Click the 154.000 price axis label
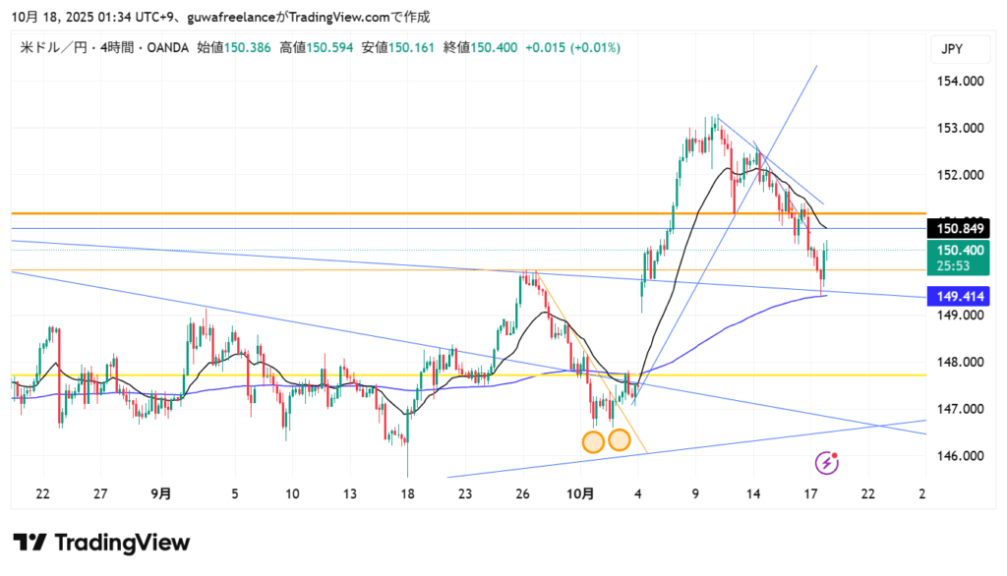Image resolution: width=1007 pixels, height=576 pixels. 960,82
